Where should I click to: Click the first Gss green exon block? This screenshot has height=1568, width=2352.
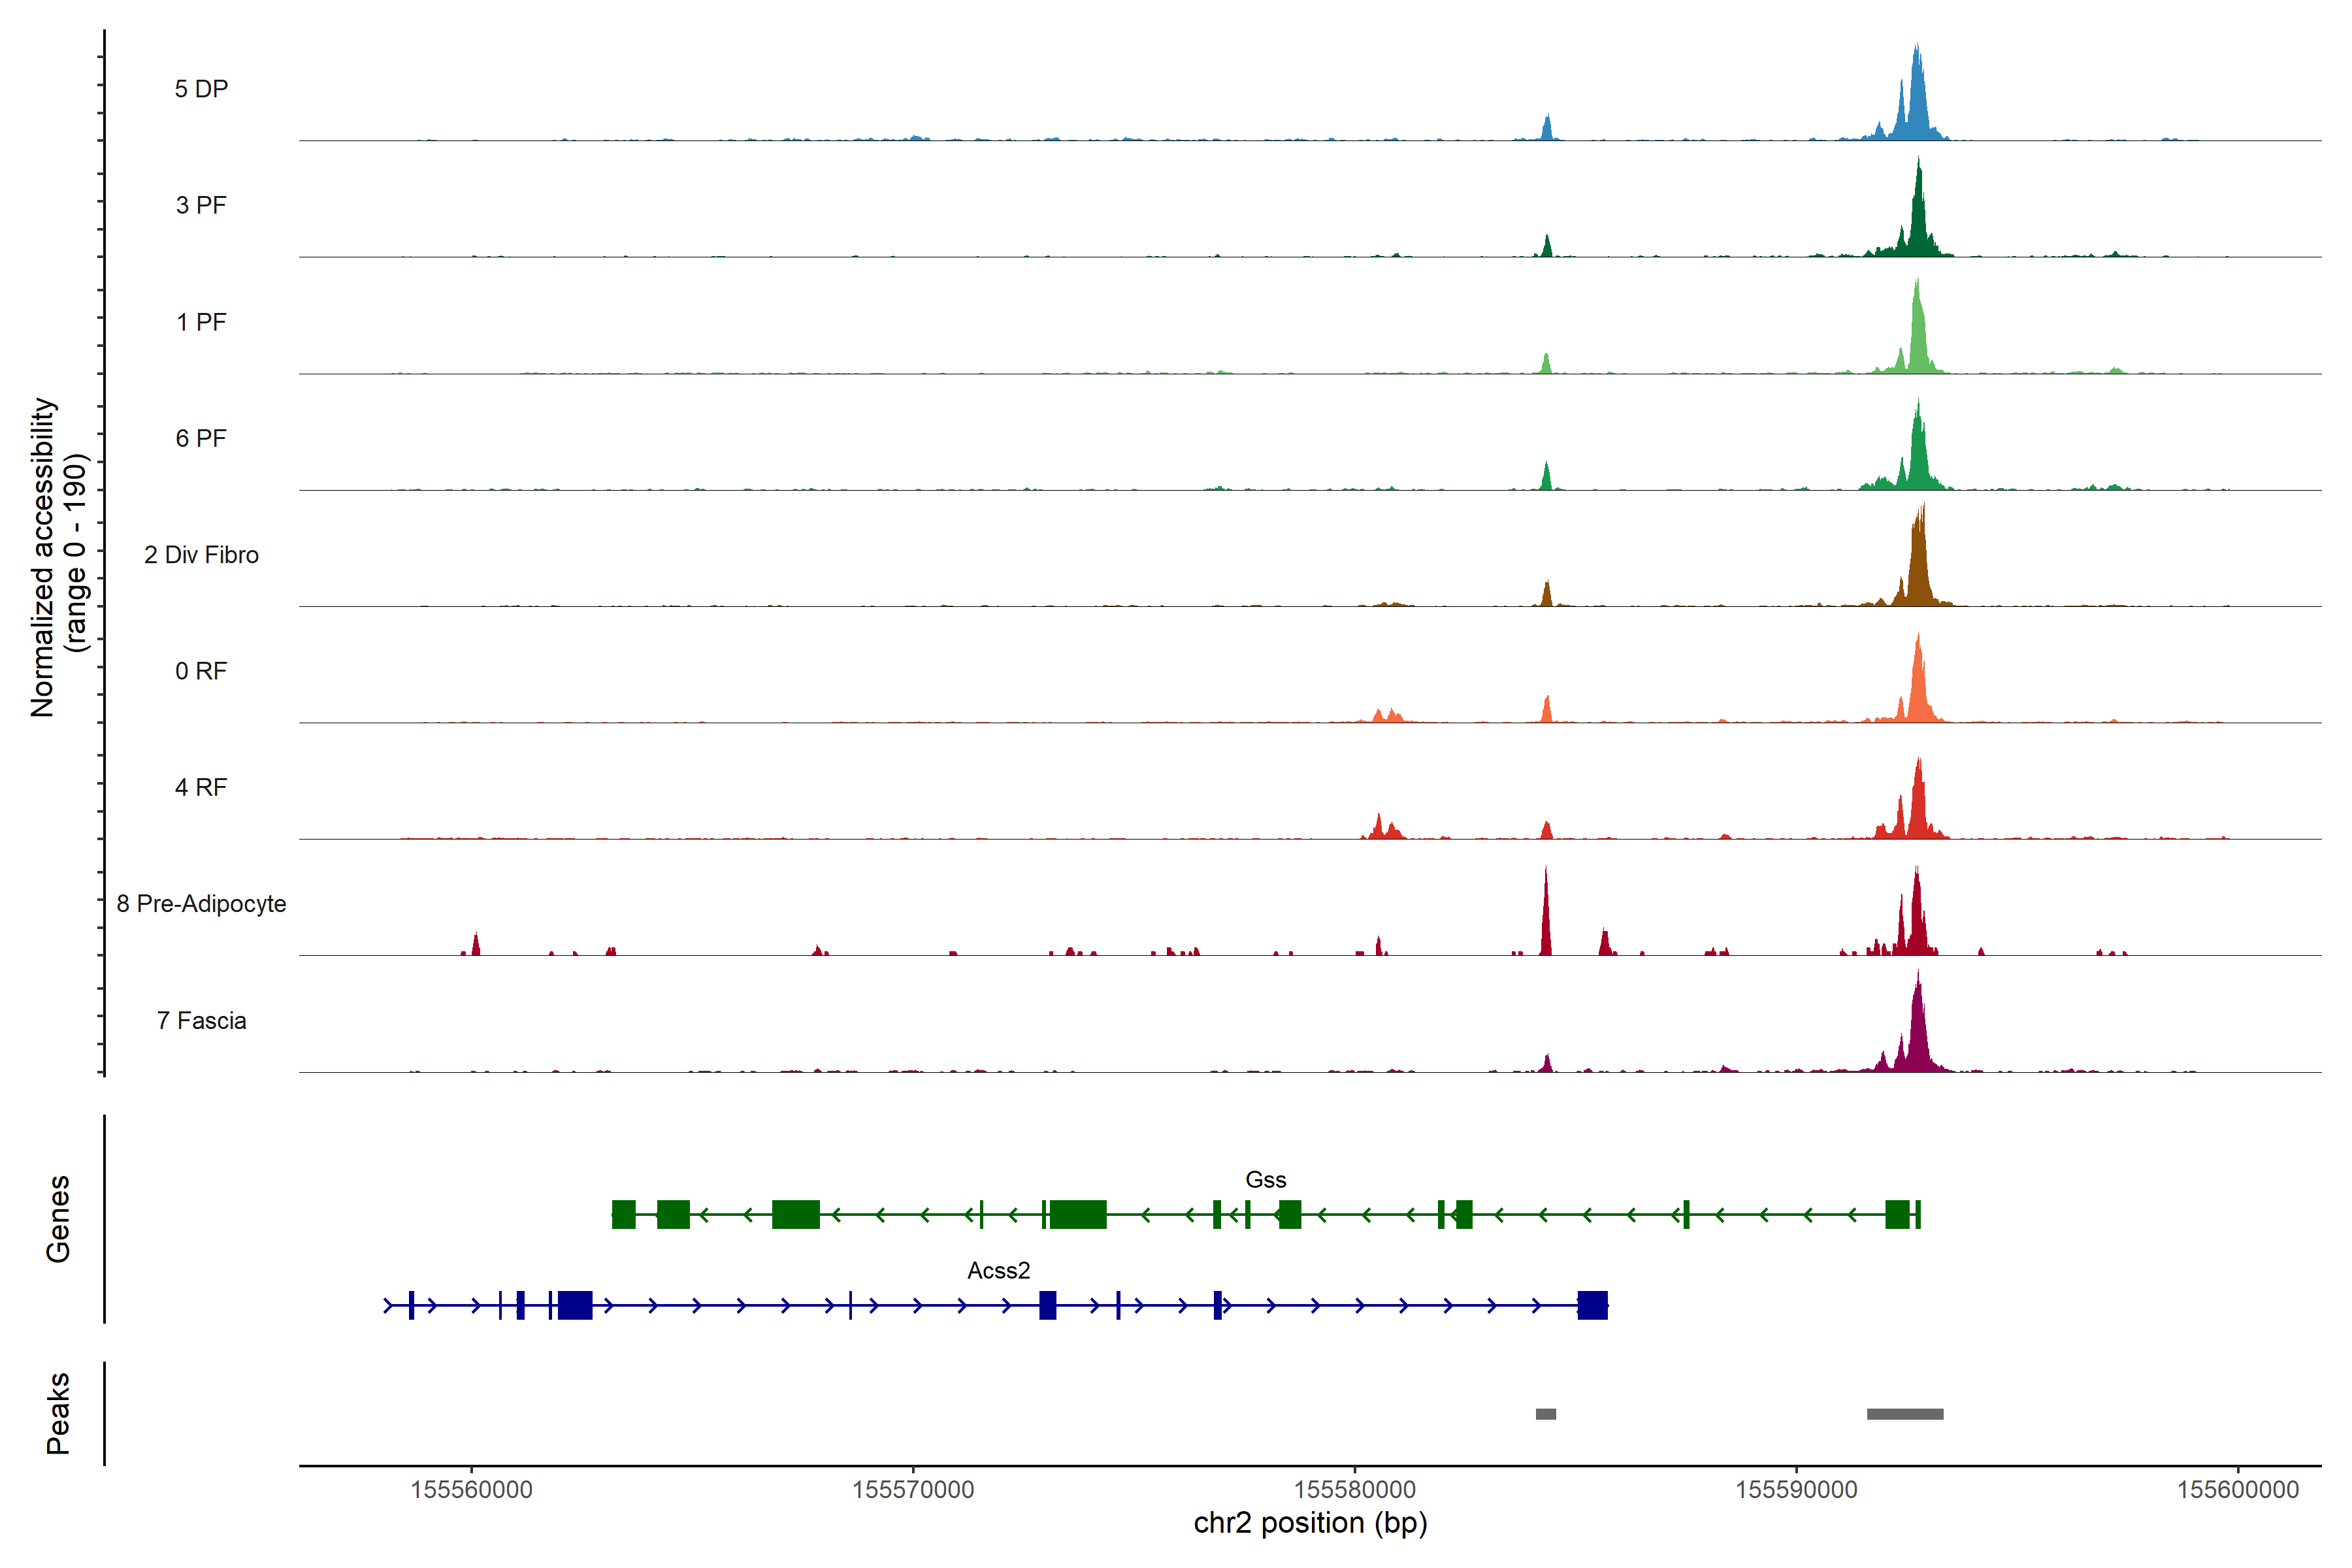(x=624, y=1214)
